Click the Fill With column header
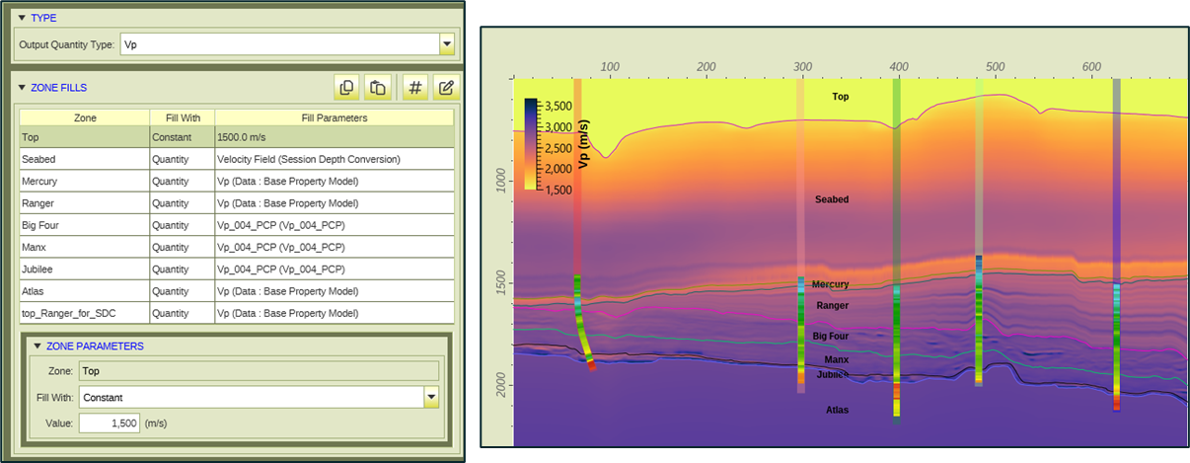The height and width of the screenshot is (463, 1190). click(182, 117)
